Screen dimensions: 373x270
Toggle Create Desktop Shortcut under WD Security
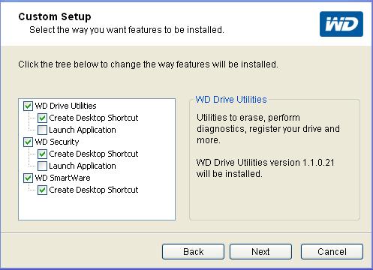click(42, 154)
